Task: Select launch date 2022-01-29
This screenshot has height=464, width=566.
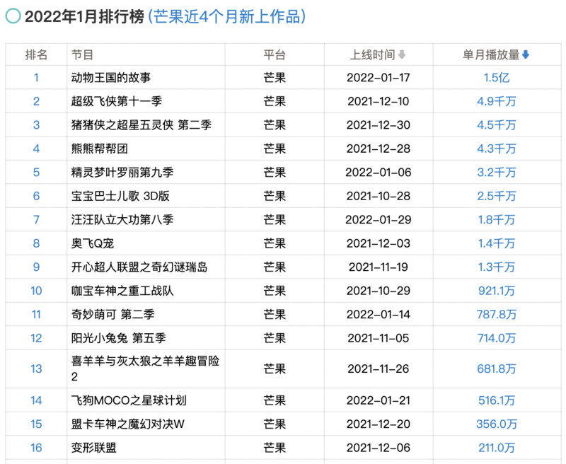Action: pyautogui.click(x=379, y=219)
